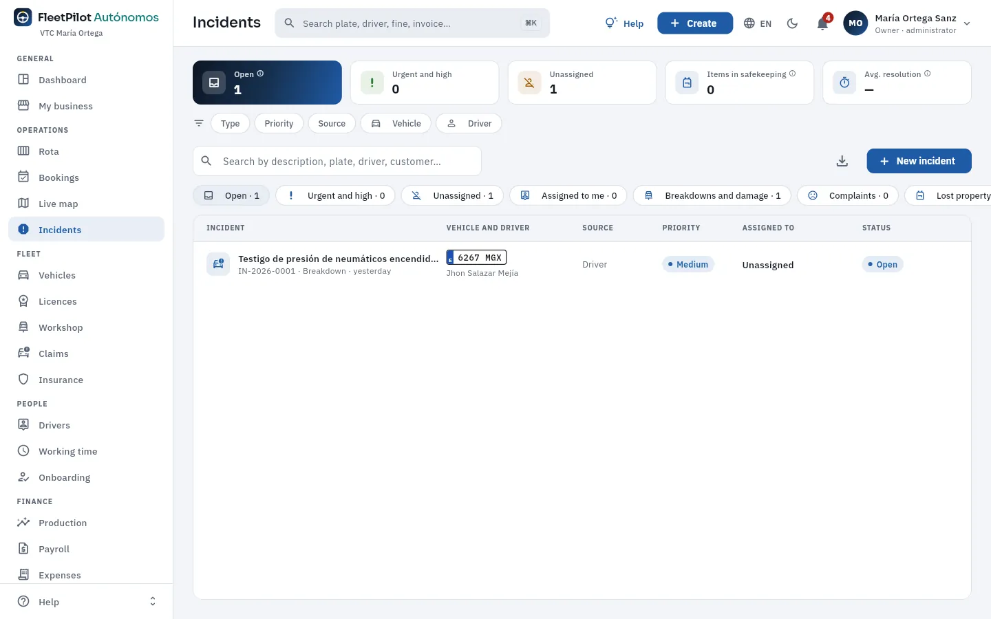Click info icon next to Avg. resolution
This screenshot has width=991, height=619.
tap(928, 74)
